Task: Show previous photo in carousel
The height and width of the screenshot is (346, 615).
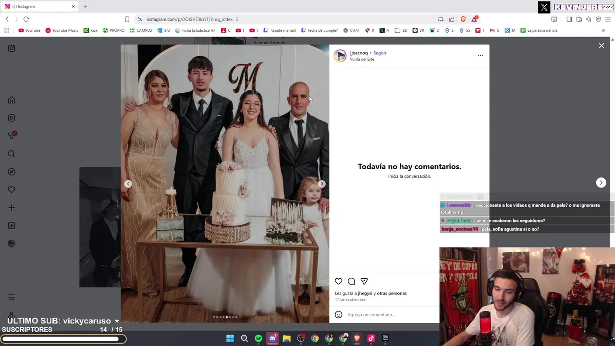Action: pos(128,184)
